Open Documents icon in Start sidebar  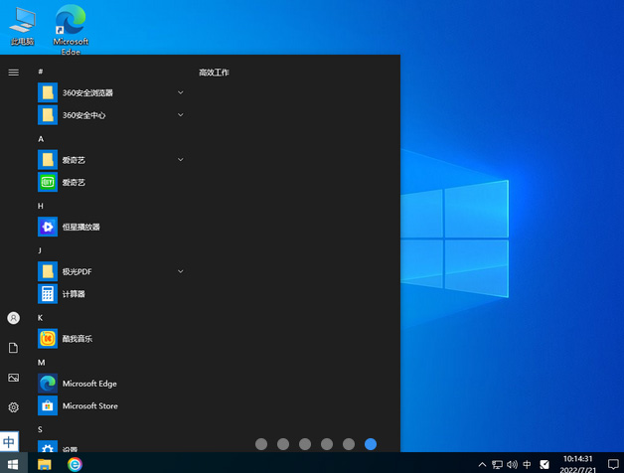click(x=14, y=348)
